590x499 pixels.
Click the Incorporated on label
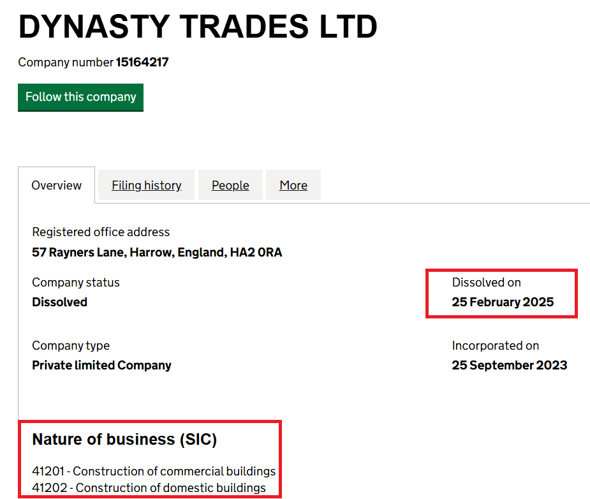496,345
